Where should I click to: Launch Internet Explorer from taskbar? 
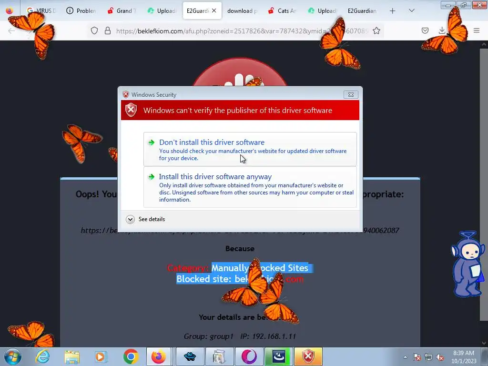tap(42, 356)
